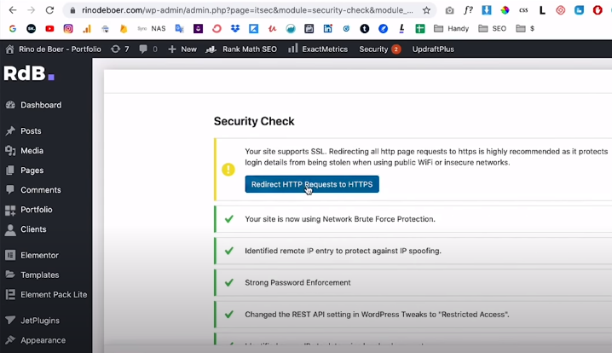This screenshot has width=612, height=353.
Task: Open the YouTube bookmark icon
Action: tap(50, 28)
